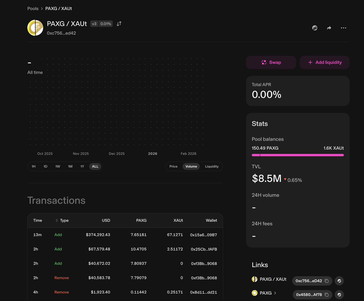Open wallet 0xf3Bb...9068 in $40,583.78 row

click(x=204, y=278)
